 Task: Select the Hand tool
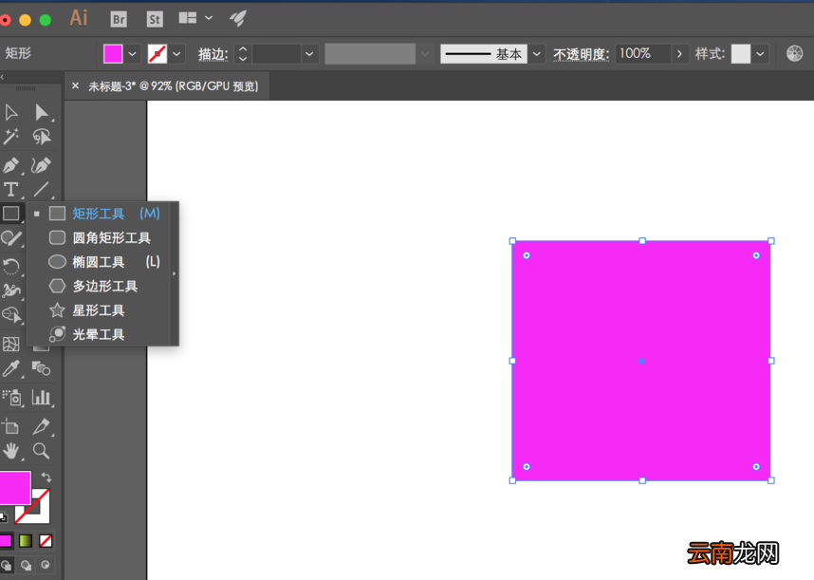10,451
